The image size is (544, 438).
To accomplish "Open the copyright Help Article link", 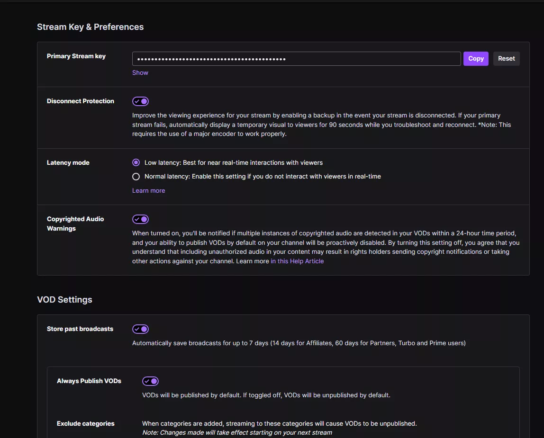I will click(x=297, y=260).
